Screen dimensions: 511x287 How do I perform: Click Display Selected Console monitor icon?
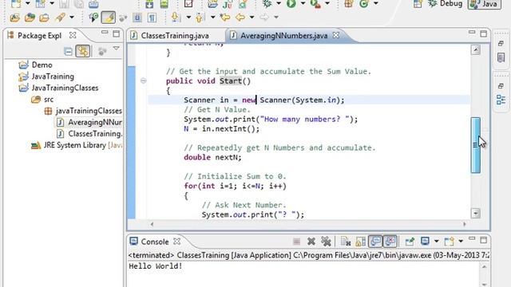click(x=425, y=241)
